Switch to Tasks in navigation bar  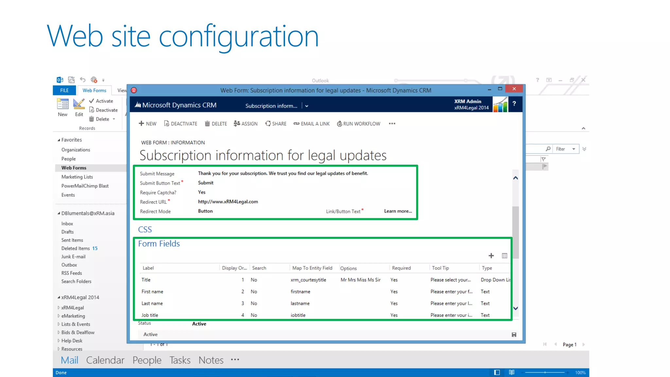180,360
